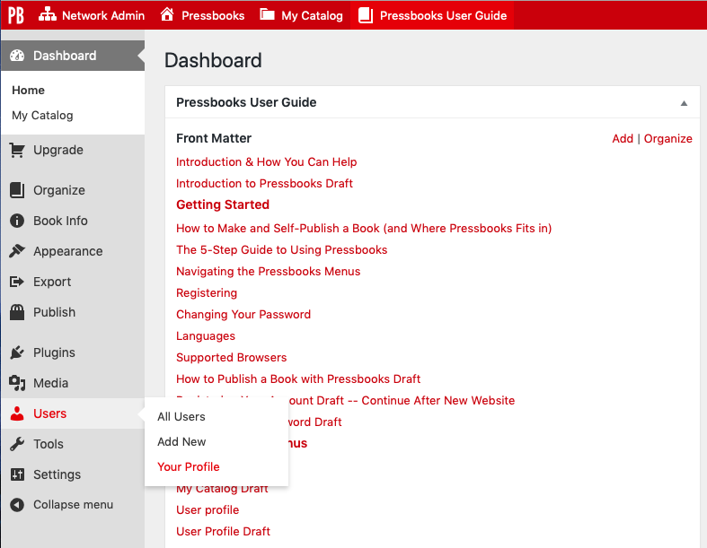Click the Users person icon
The height and width of the screenshot is (548, 707).
click(17, 413)
